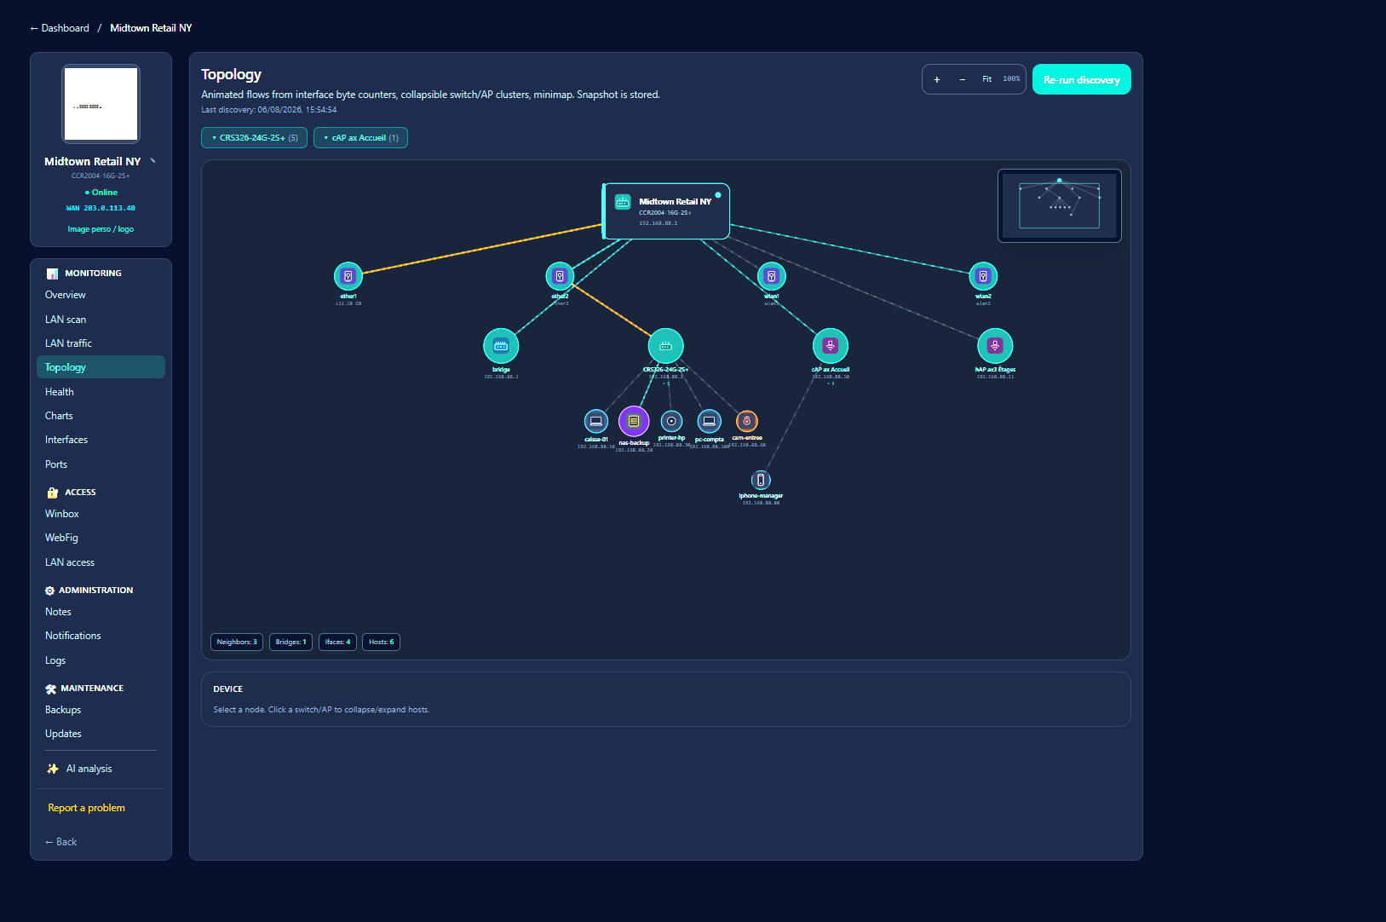The width and height of the screenshot is (1386, 922).
Task: Go to LAN traffic
Action: [101, 343]
